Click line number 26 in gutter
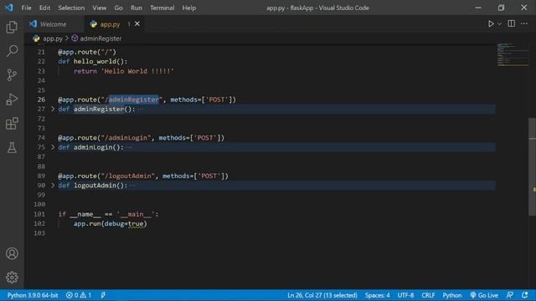This screenshot has height=301, width=536. [x=41, y=99]
